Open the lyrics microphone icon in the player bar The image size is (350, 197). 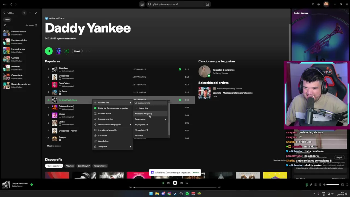click(x=311, y=184)
